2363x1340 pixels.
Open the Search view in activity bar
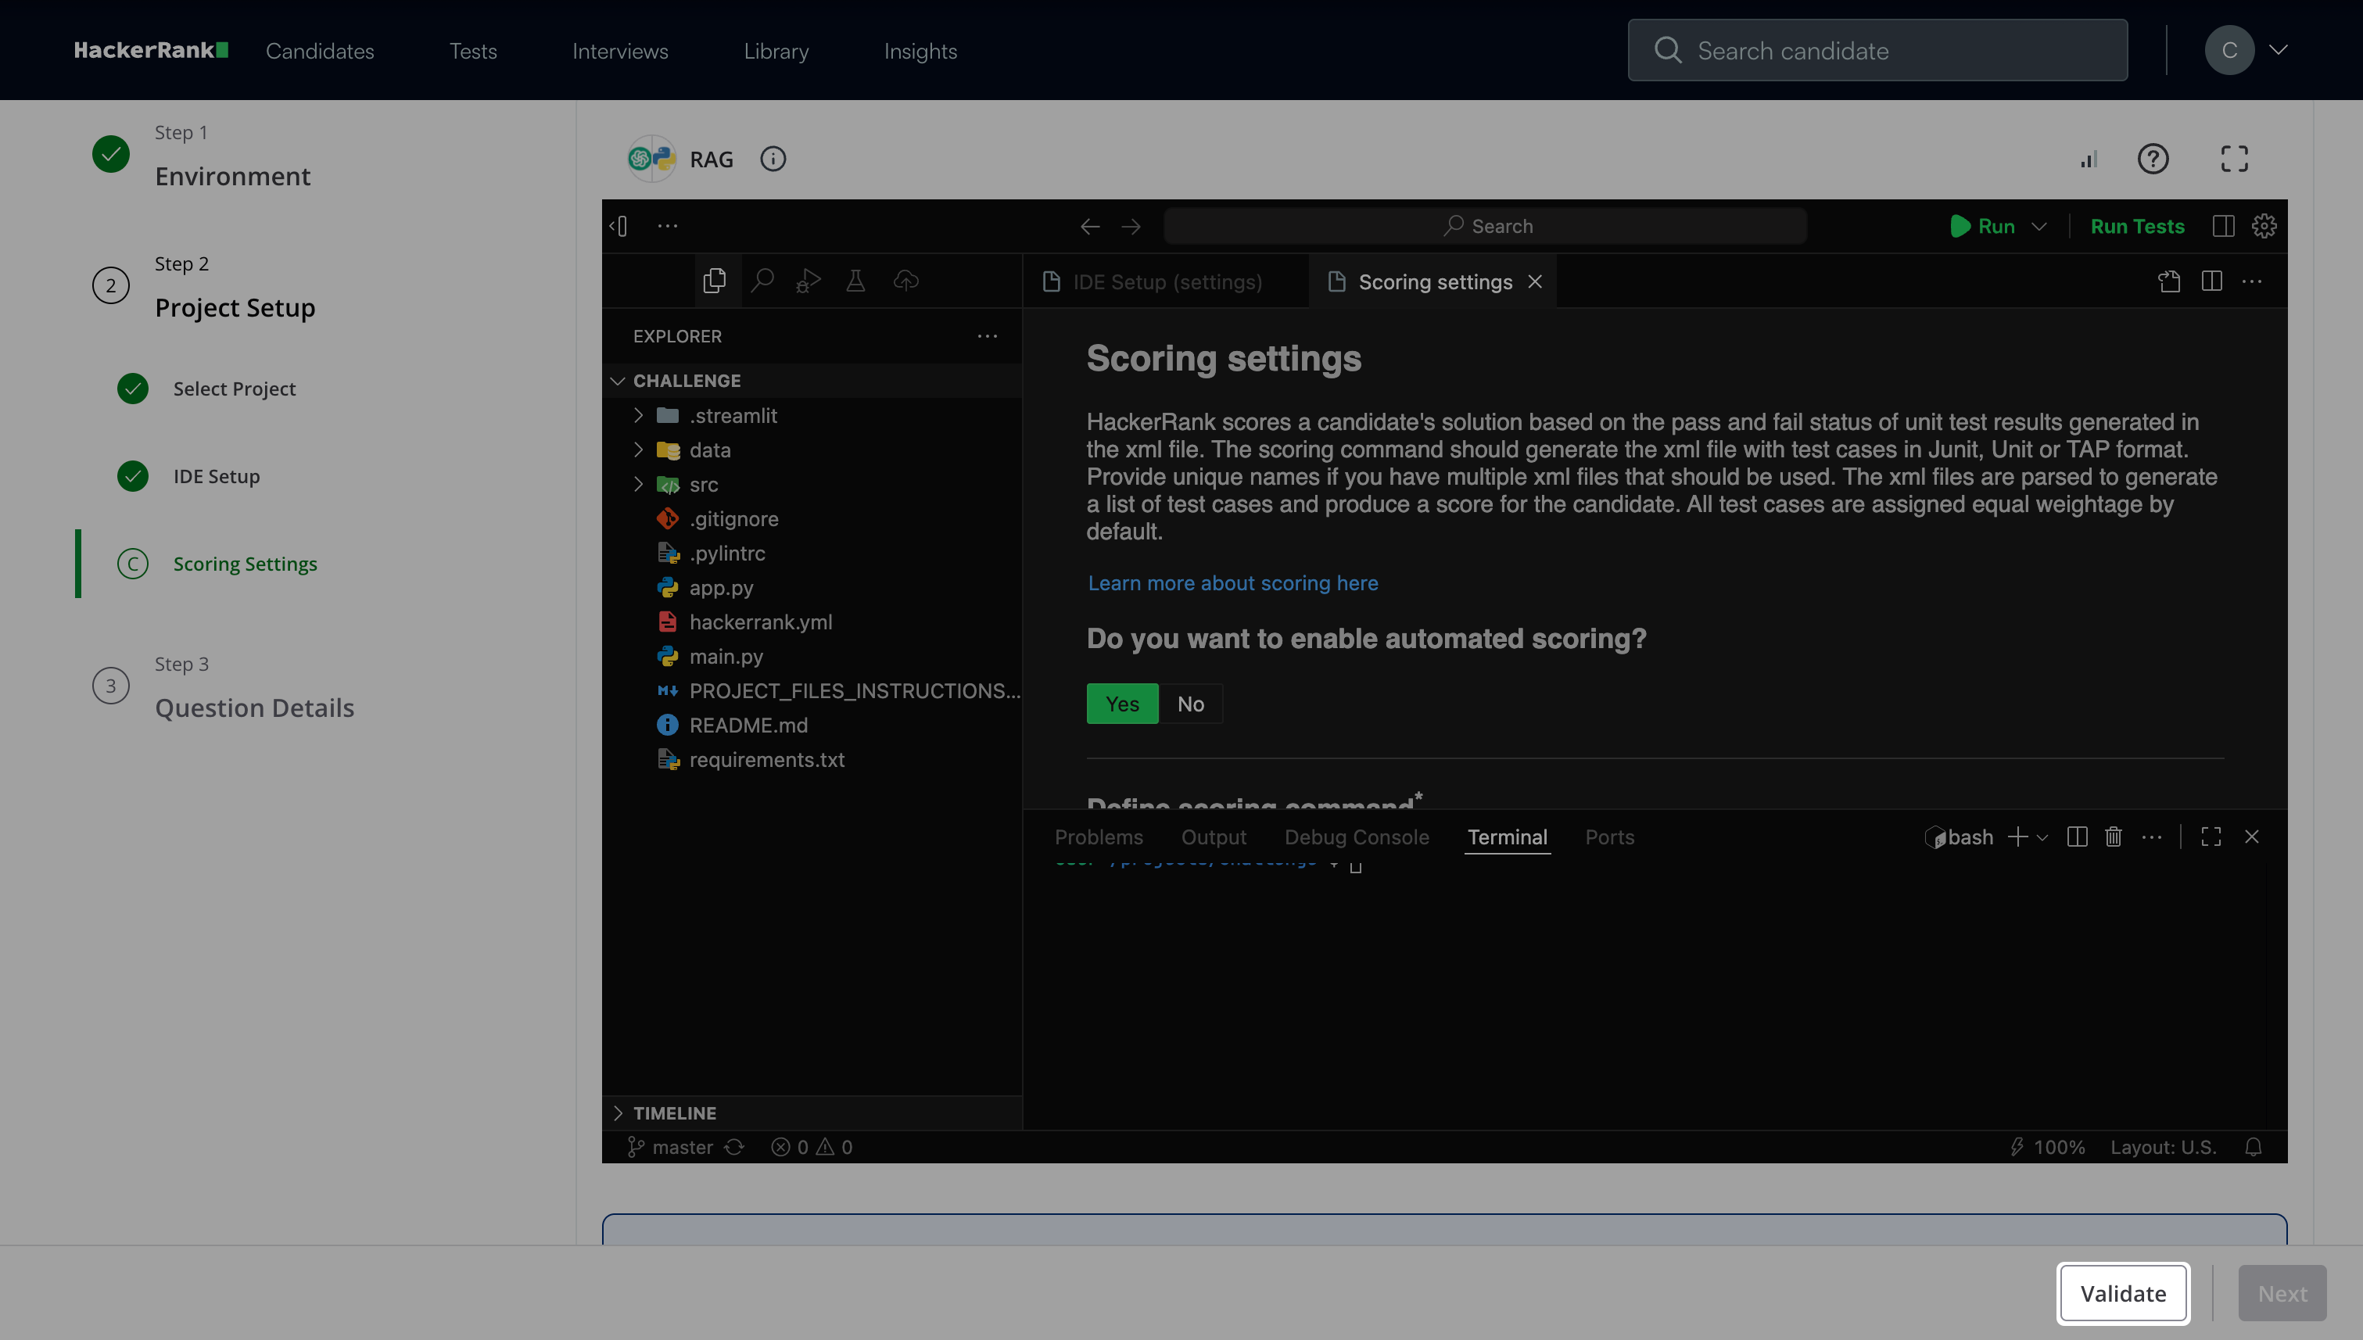click(x=762, y=281)
